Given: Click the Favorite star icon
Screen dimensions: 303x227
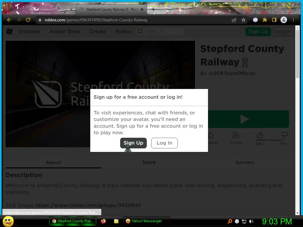Looking at the screenshot, I should tap(211, 135).
